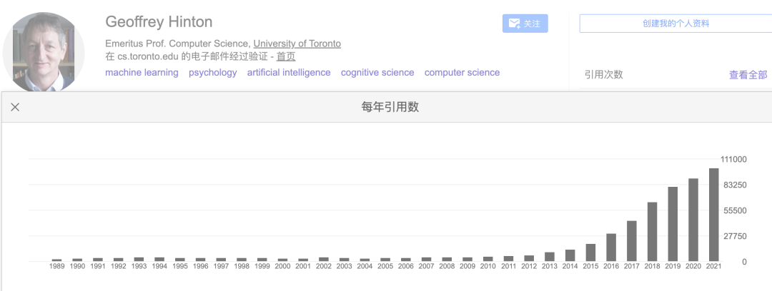The width and height of the screenshot is (772, 291).
Task: Click the 关注 follow button
Action: point(525,24)
